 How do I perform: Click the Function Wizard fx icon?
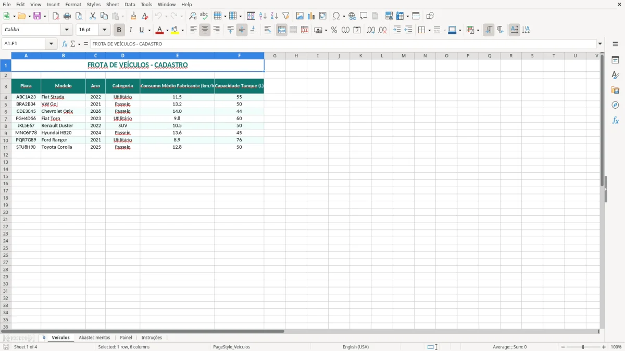[65, 44]
